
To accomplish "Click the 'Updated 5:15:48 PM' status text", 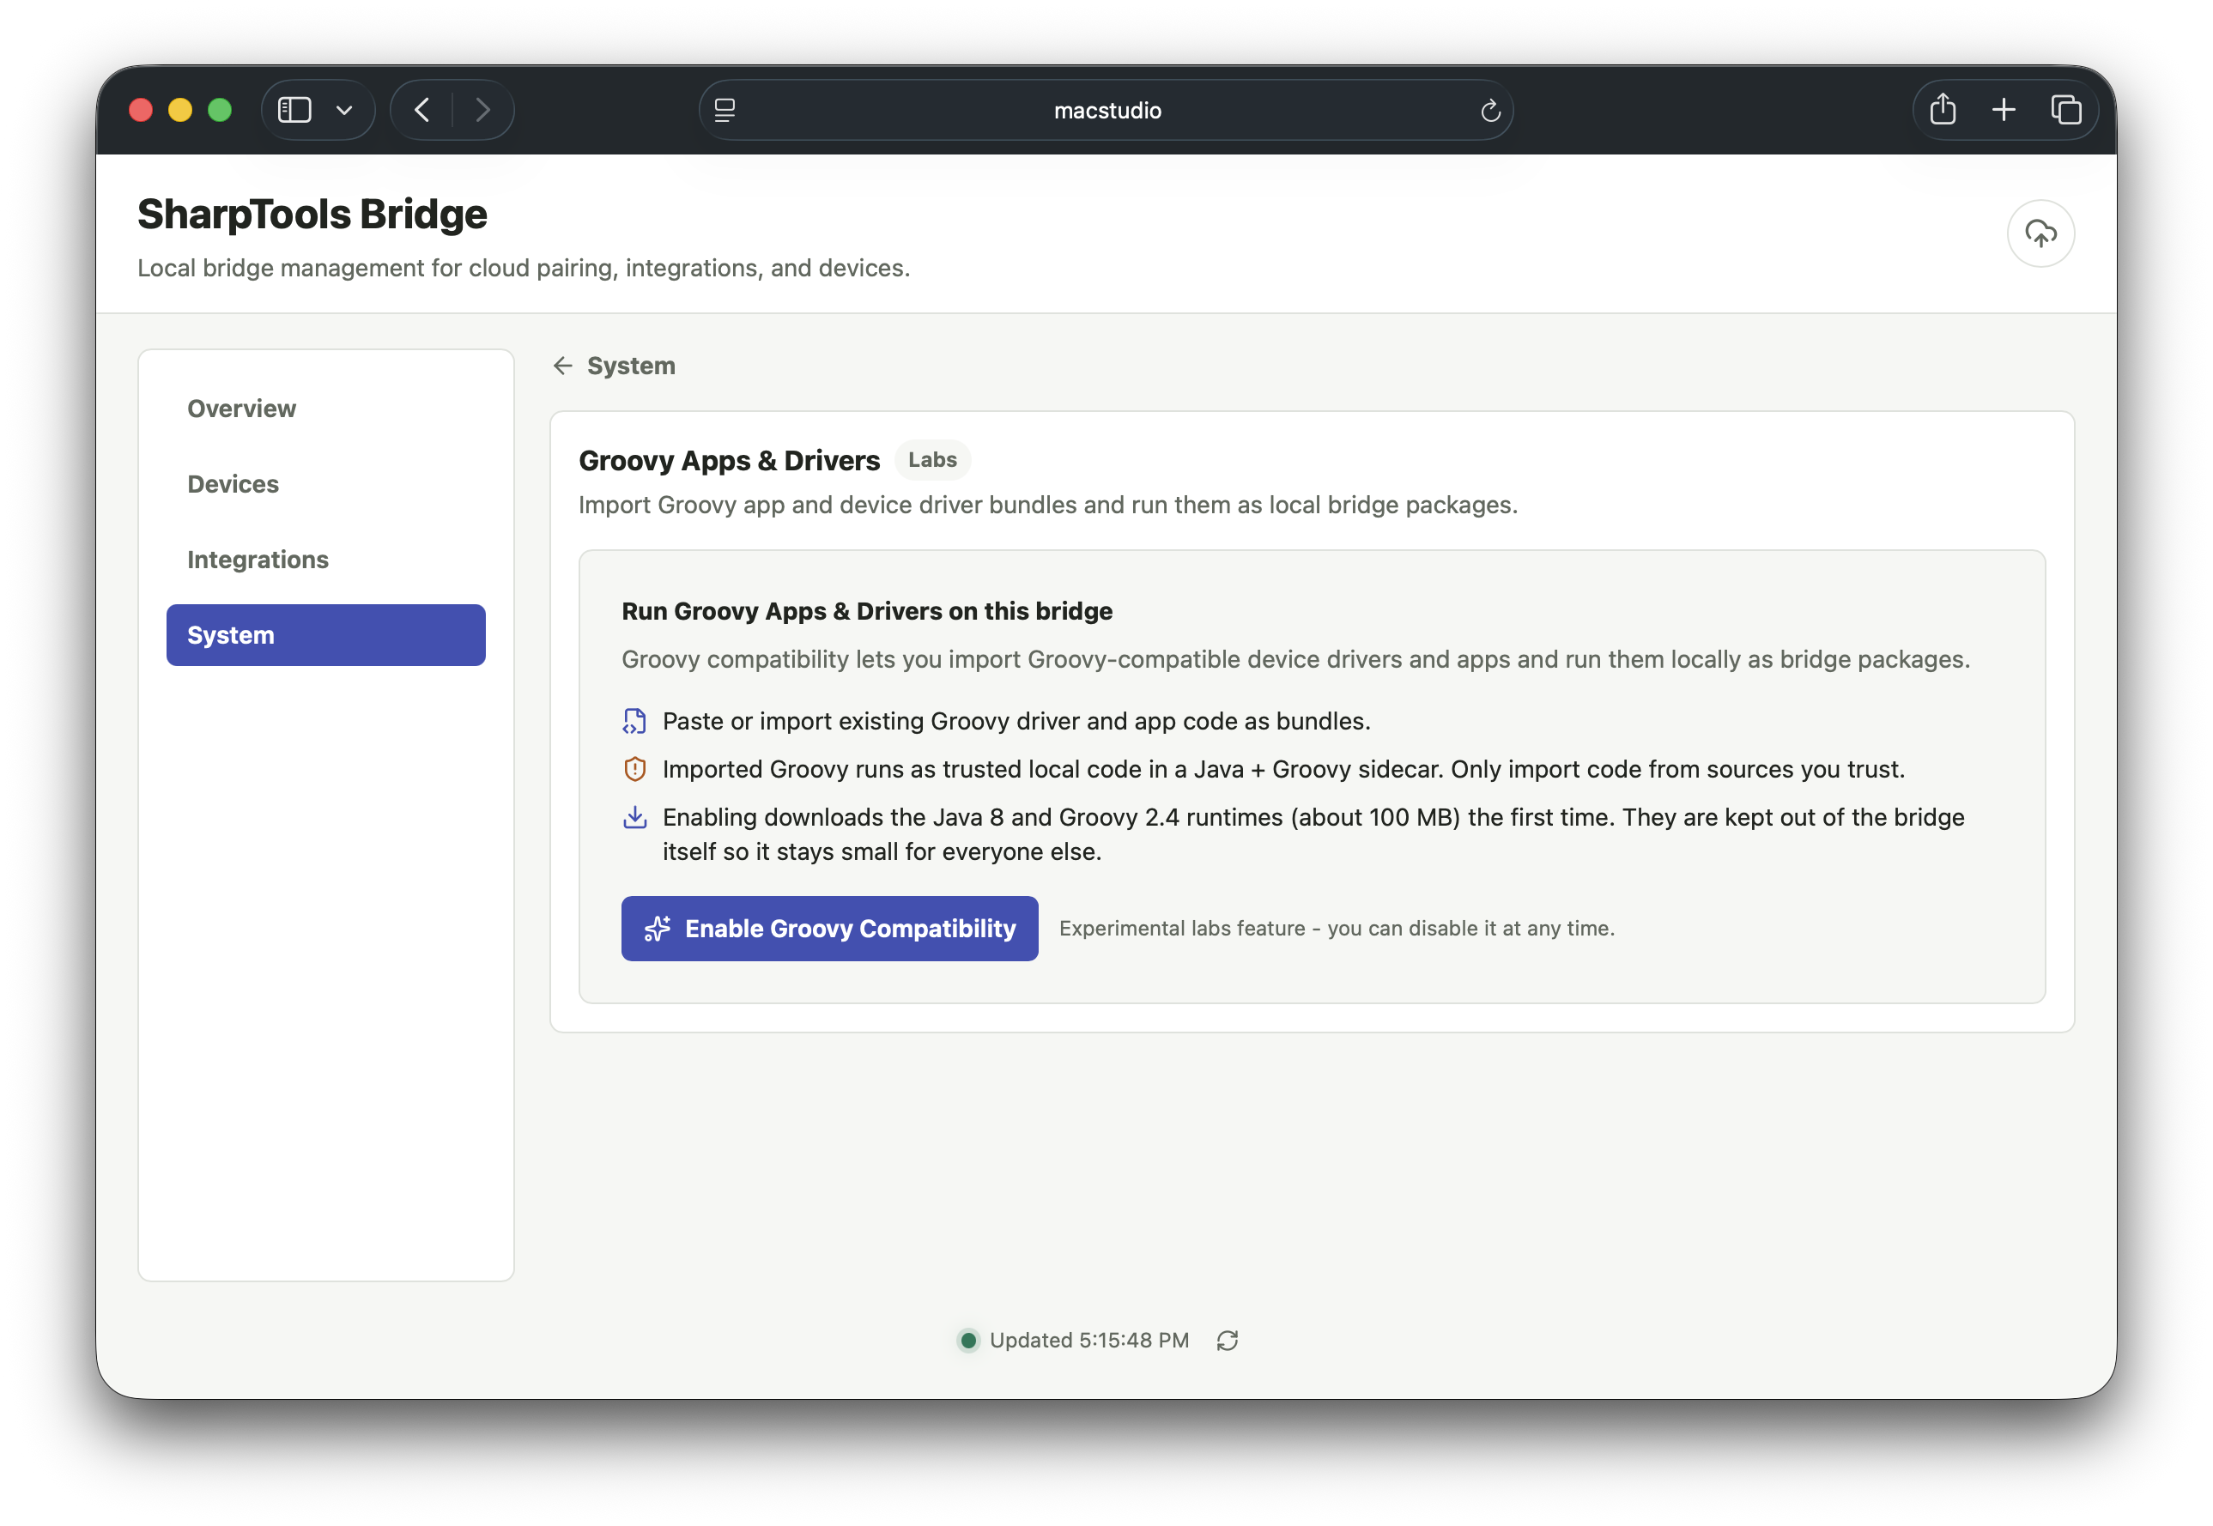I will (x=1089, y=1341).
